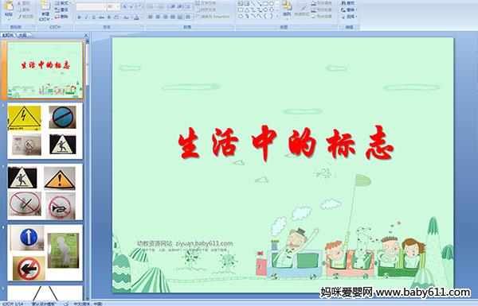The image size is (478, 306).
Task: Click the Bullets list icon
Action: [151, 6]
